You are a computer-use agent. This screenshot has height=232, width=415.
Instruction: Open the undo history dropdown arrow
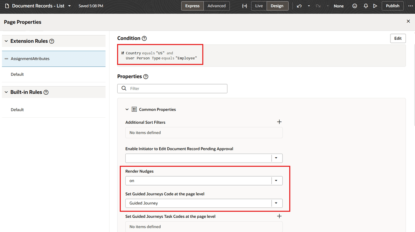(309, 6)
